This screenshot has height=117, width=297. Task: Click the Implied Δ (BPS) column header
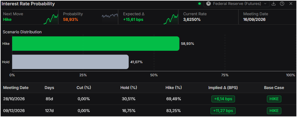(223, 88)
